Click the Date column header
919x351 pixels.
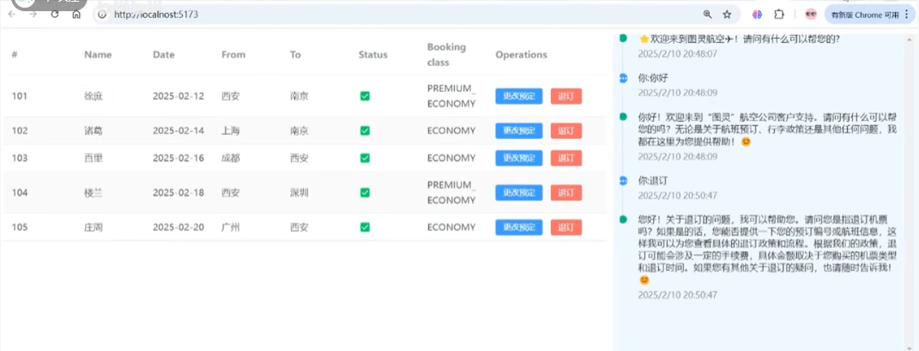point(164,55)
